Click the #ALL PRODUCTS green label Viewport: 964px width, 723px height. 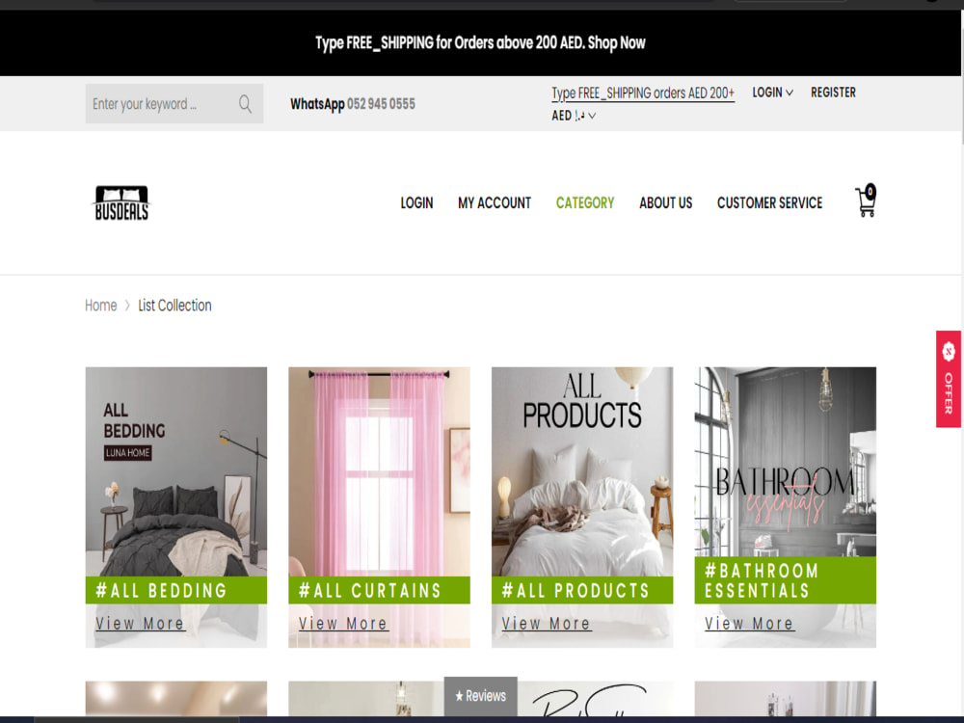(582, 590)
